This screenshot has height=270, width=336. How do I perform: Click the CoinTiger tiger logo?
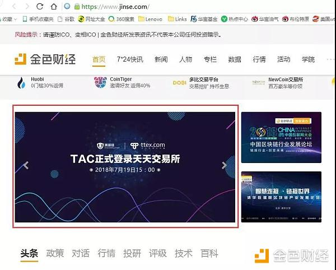tap(100, 82)
